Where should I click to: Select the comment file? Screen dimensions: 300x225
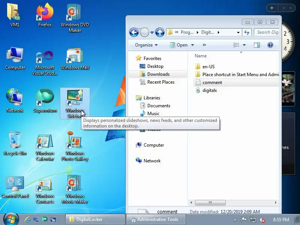[x=236, y=82]
